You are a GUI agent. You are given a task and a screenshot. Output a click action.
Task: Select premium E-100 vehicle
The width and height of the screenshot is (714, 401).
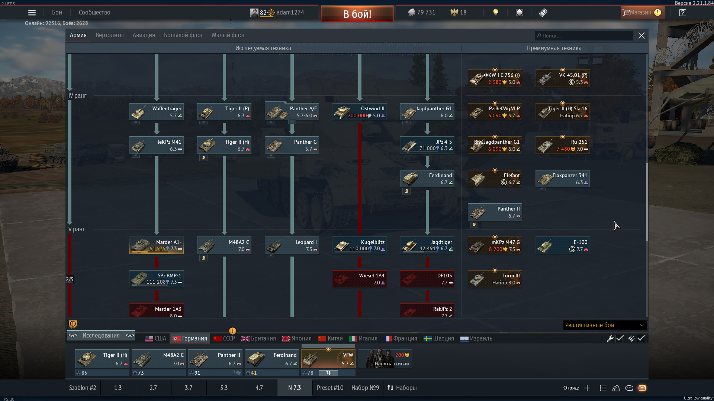point(563,245)
